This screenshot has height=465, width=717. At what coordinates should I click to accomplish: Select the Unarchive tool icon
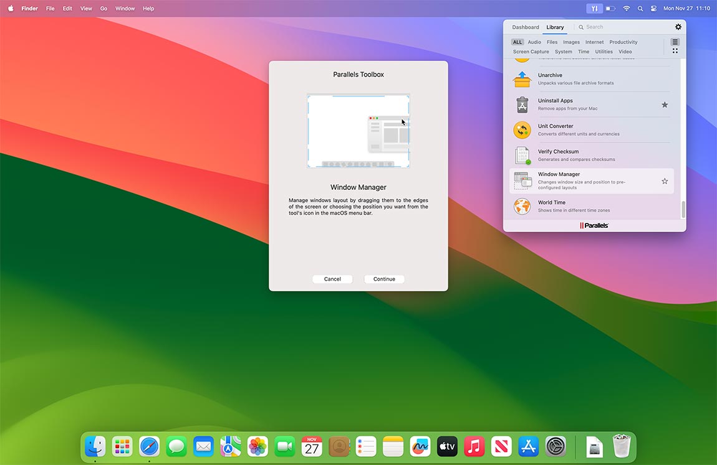point(522,78)
